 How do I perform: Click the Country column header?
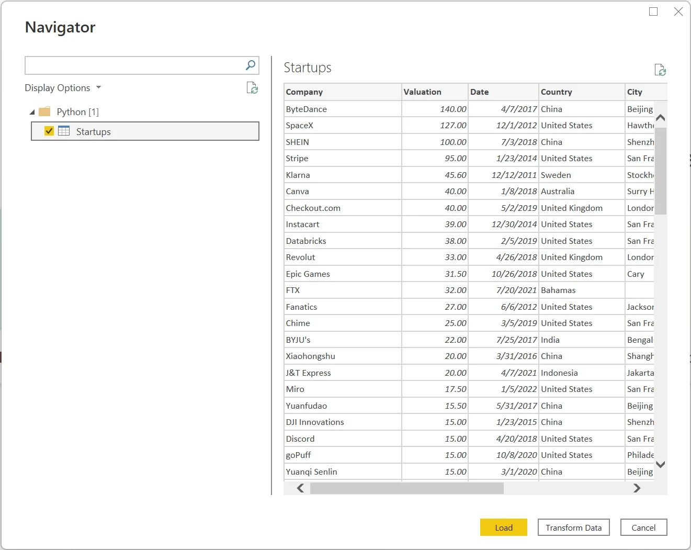pos(582,92)
